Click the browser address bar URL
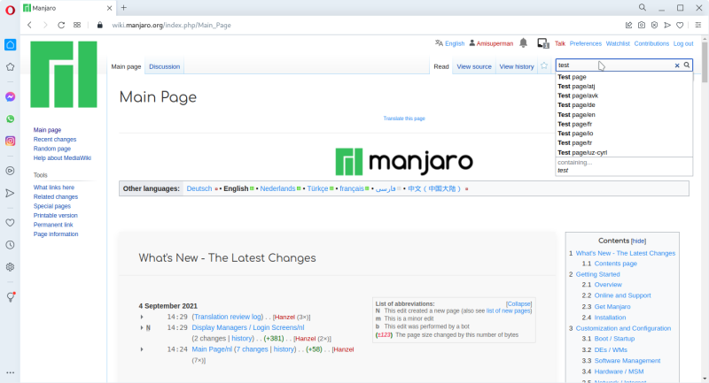The width and height of the screenshot is (709, 383). point(171,26)
